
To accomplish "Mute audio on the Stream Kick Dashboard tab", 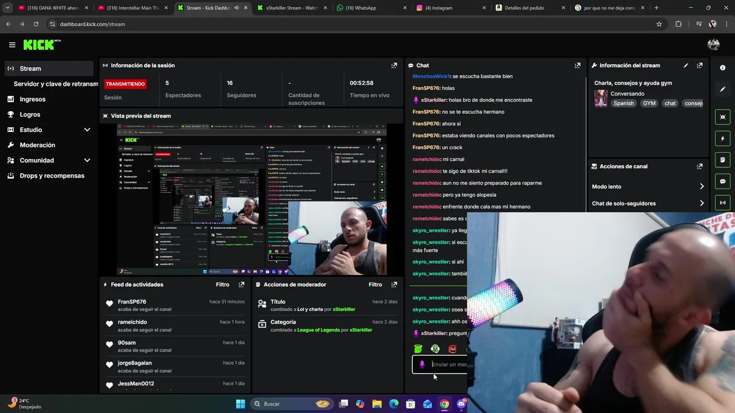I will (x=236, y=8).
